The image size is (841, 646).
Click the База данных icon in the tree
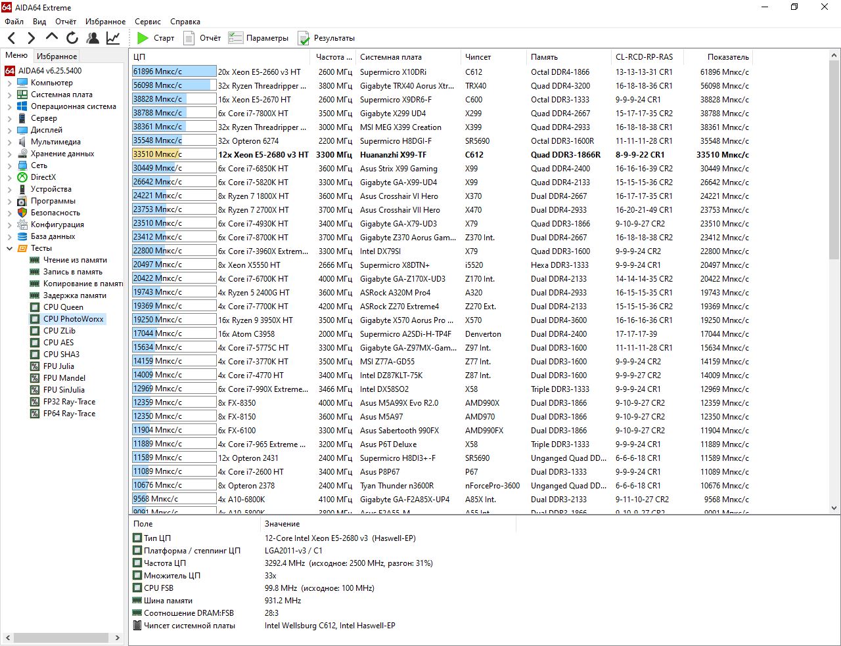[x=22, y=236]
